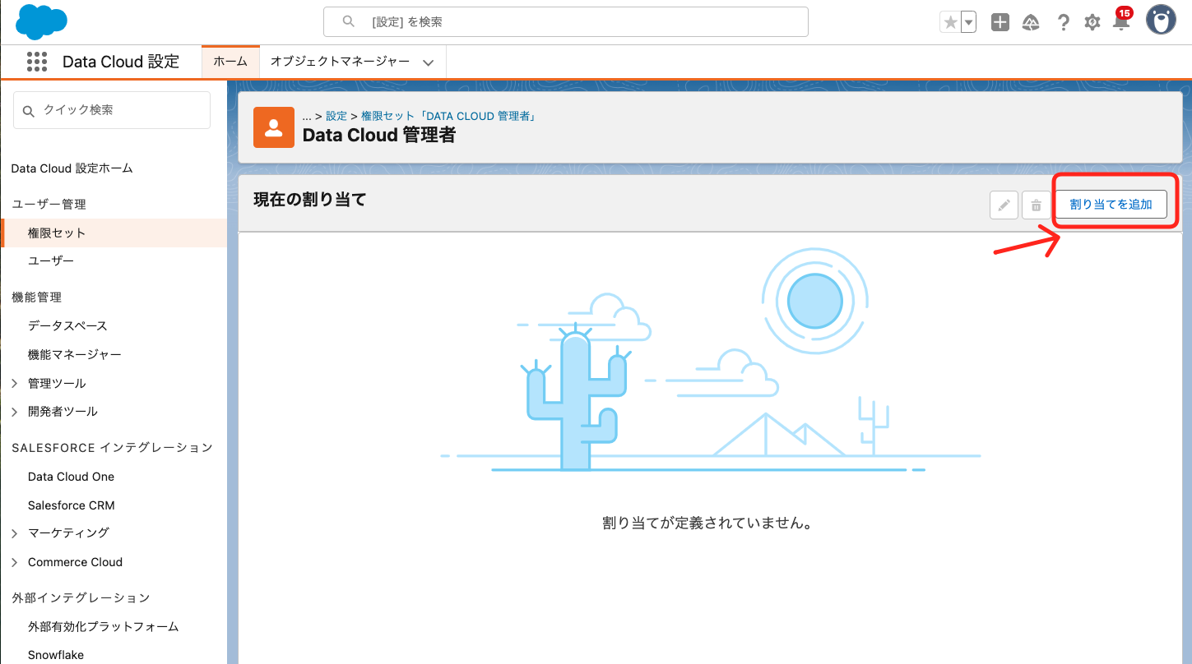
Task: Open the help question mark icon
Action: 1063,23
